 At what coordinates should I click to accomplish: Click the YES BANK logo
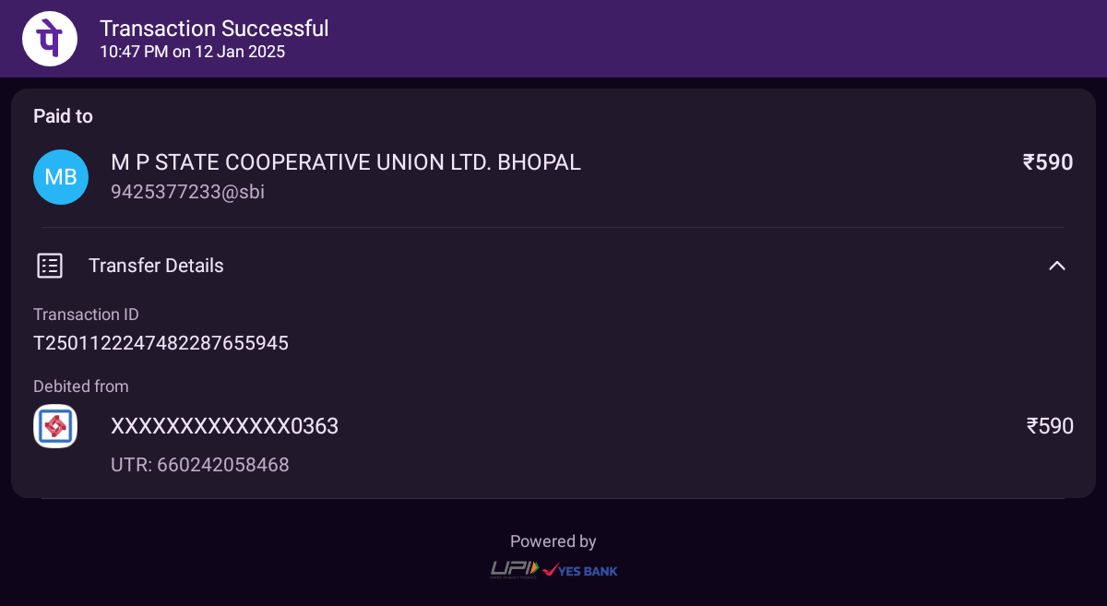pos(580,571)
